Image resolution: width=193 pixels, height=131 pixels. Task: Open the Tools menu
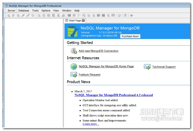35,11
